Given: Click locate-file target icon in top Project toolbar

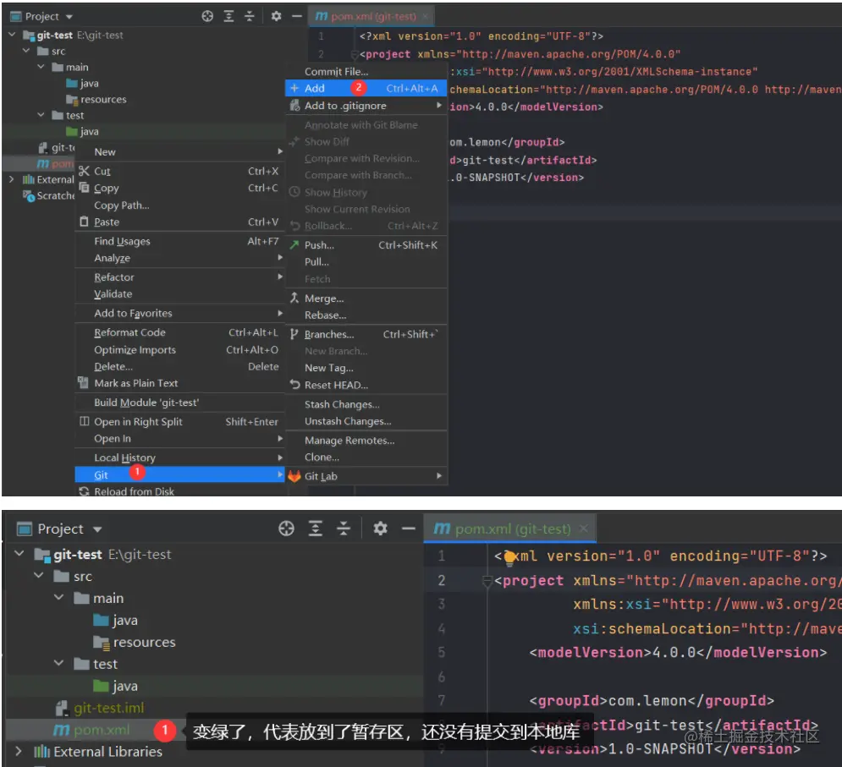Looking at the screenshot, I should point(207,16).
